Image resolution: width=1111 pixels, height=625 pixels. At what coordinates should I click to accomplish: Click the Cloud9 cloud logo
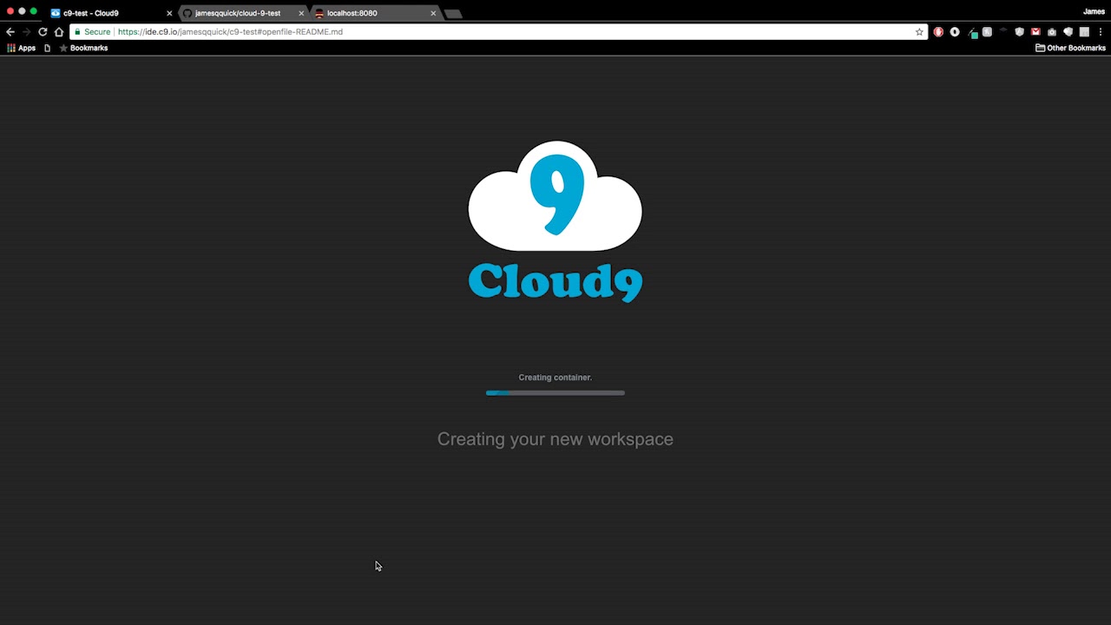(x=555, y=195)
